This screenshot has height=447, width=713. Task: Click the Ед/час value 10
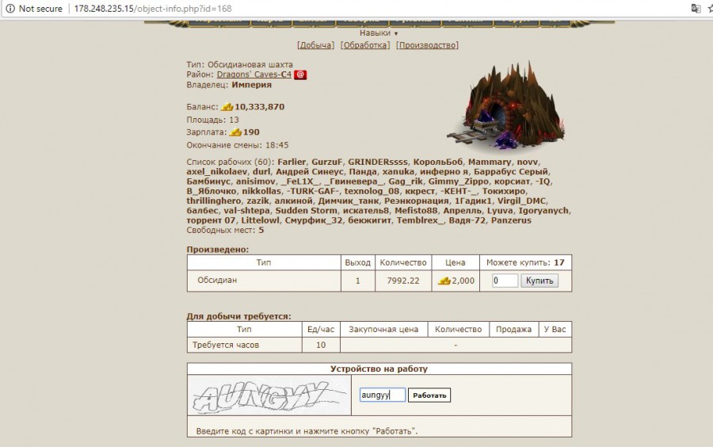coord(321,345)
